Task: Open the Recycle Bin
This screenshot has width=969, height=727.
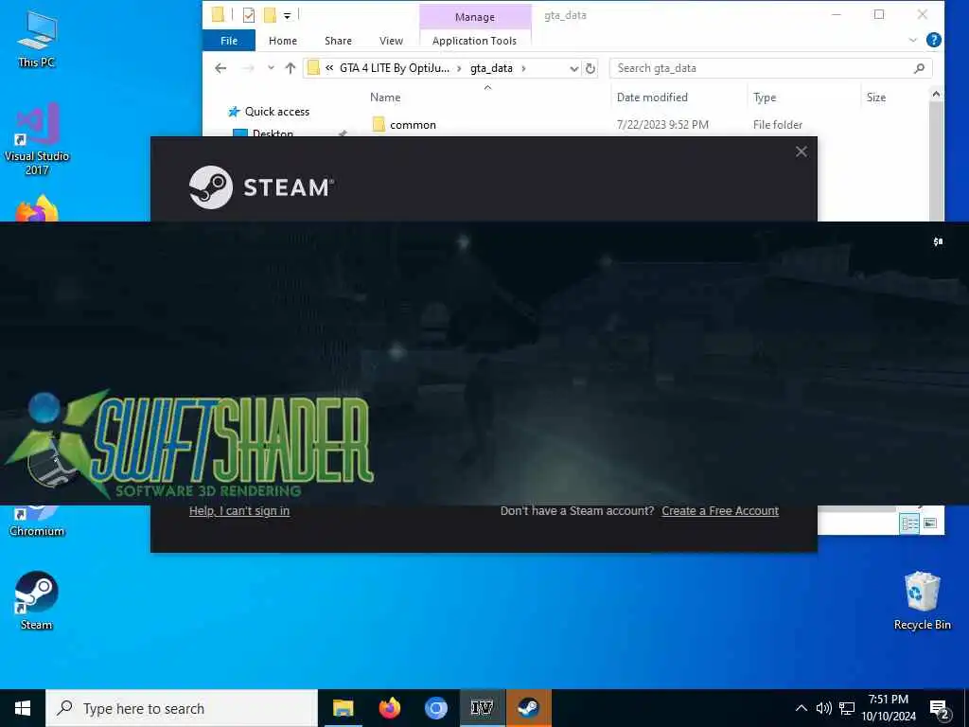Action: (x=922, y=600)
